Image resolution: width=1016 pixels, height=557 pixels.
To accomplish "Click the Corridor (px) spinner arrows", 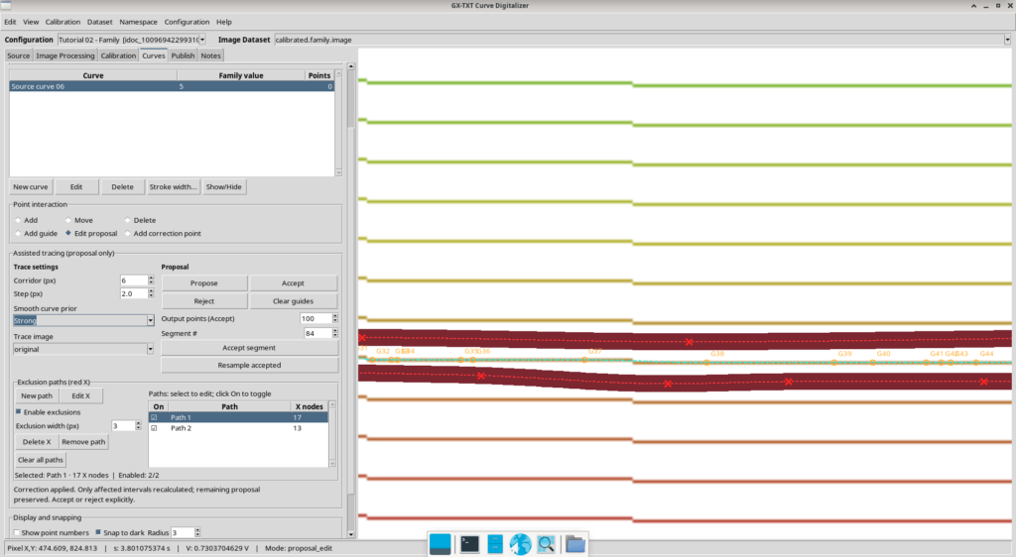I will click(151, 280).
